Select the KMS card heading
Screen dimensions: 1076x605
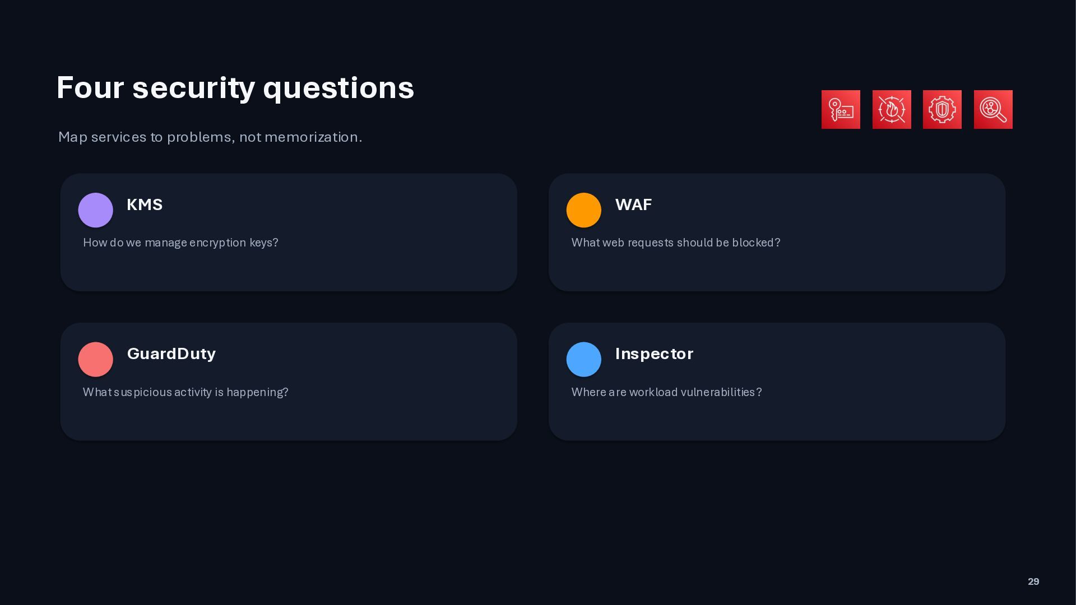coord(145,204)
